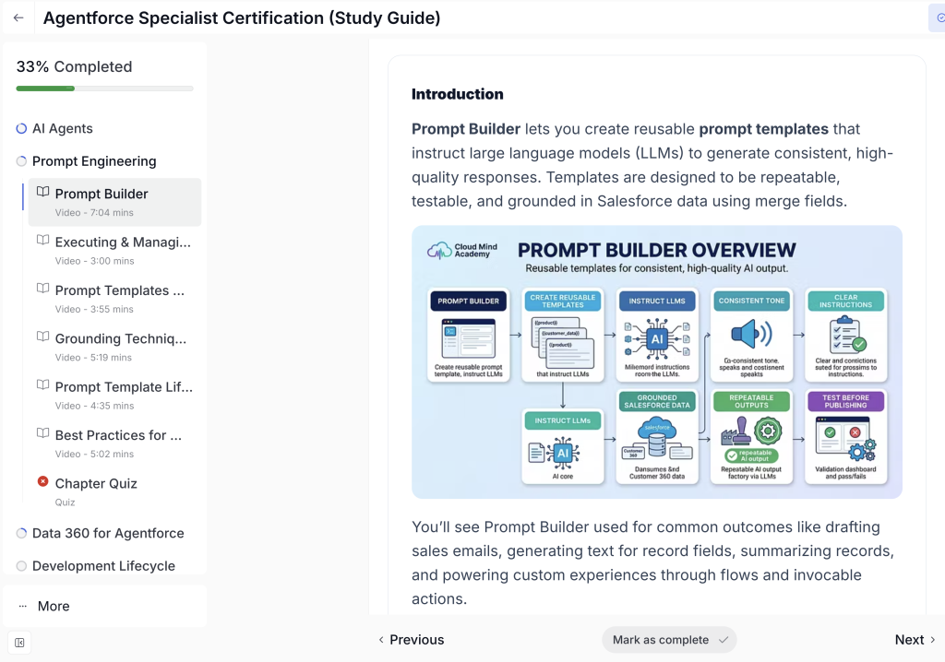Screen dimensions: 945x662
Task: Click the Prompt Builder Overview infographic
Action: tap(657, 362)
